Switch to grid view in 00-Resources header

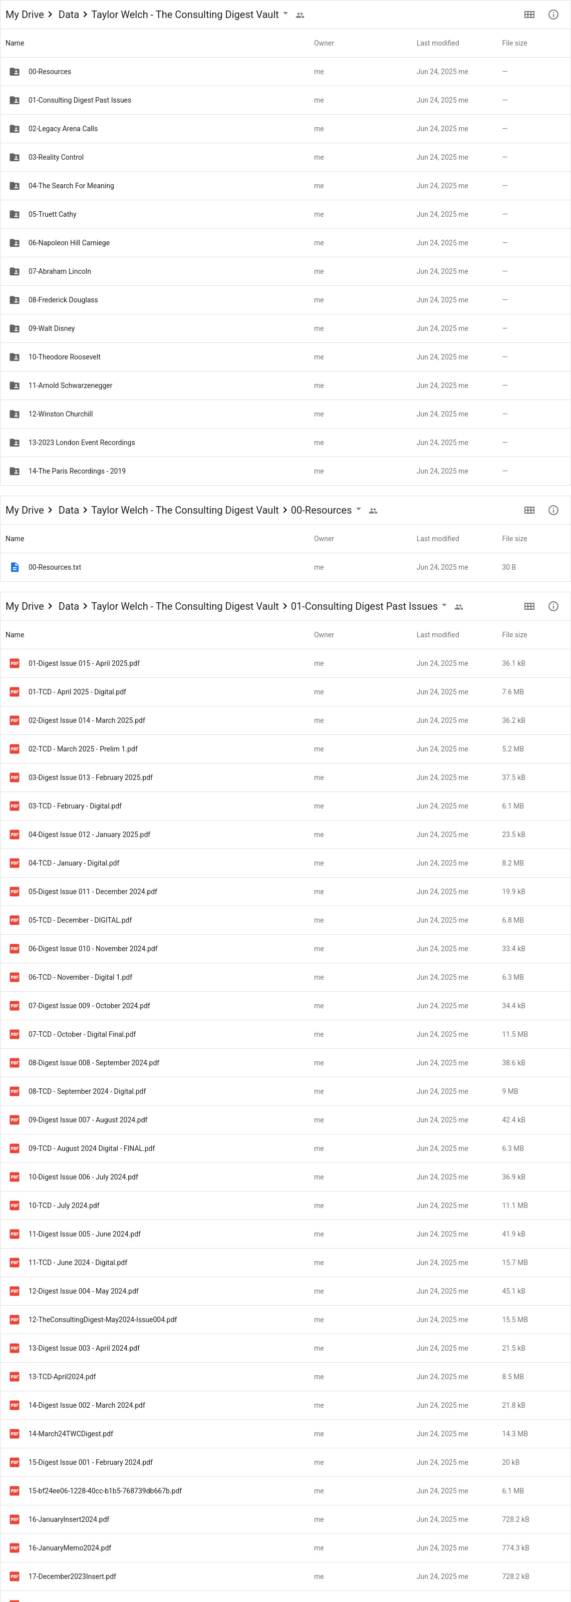529,510
